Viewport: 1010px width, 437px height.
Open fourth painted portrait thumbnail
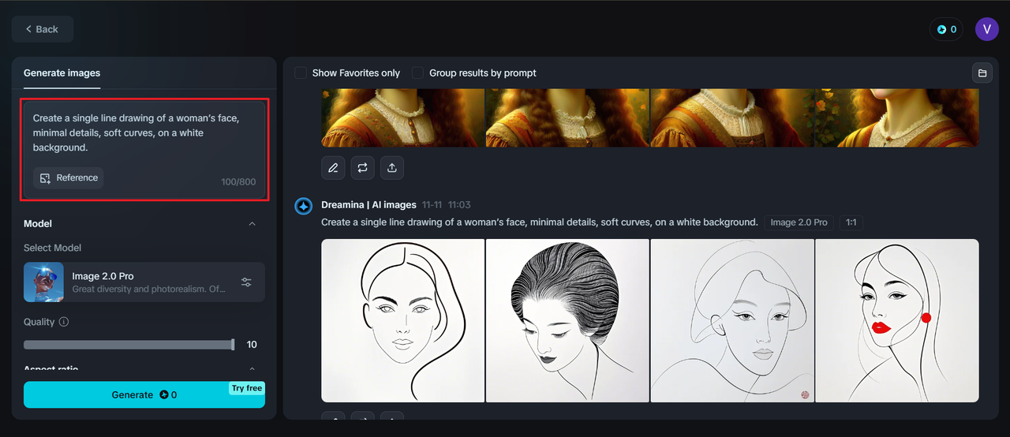[897, 118]
